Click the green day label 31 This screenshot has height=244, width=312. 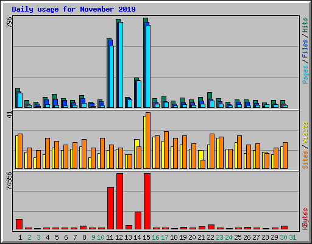[x=292, y=237]
